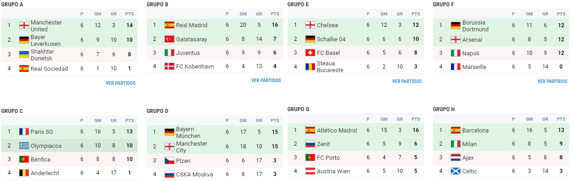572x181 pixels.
Task: Click the Romania flag beside Steaua Bucareste
Action: [310, 67]
